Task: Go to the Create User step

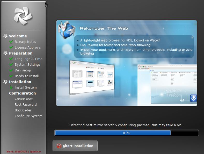Action: (x=24, y=99)
